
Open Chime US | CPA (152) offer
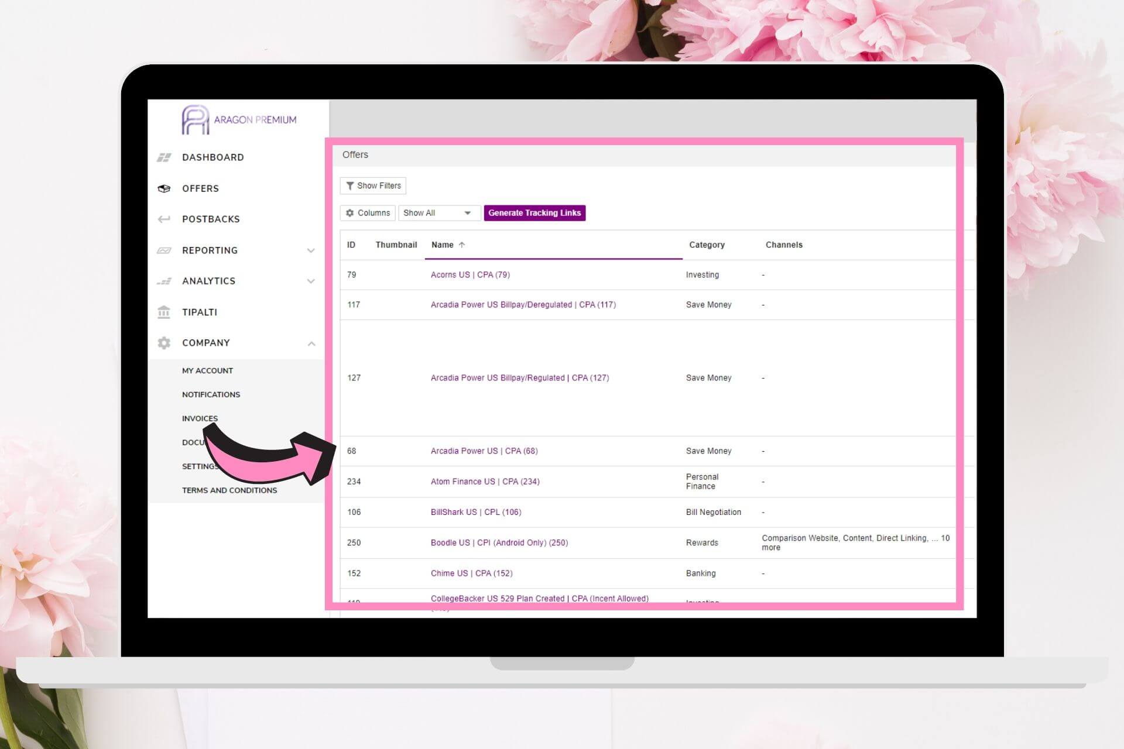472,573
